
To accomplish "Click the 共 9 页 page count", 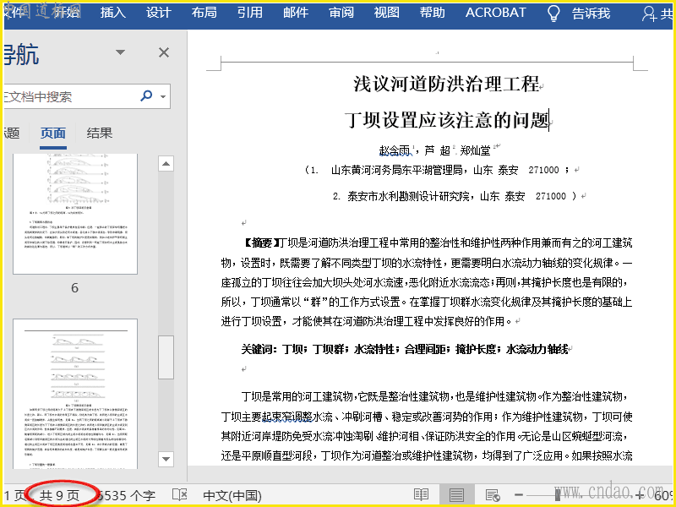I will [x=59, y=494].
